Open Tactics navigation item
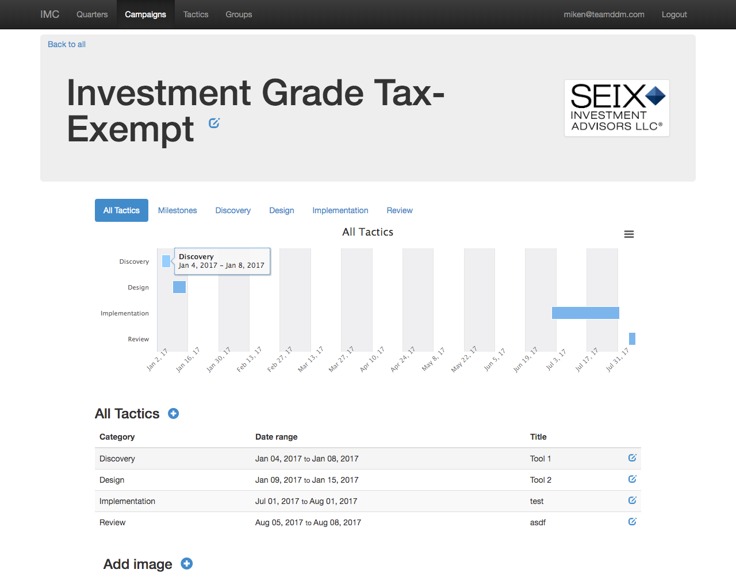 (196, 14)
